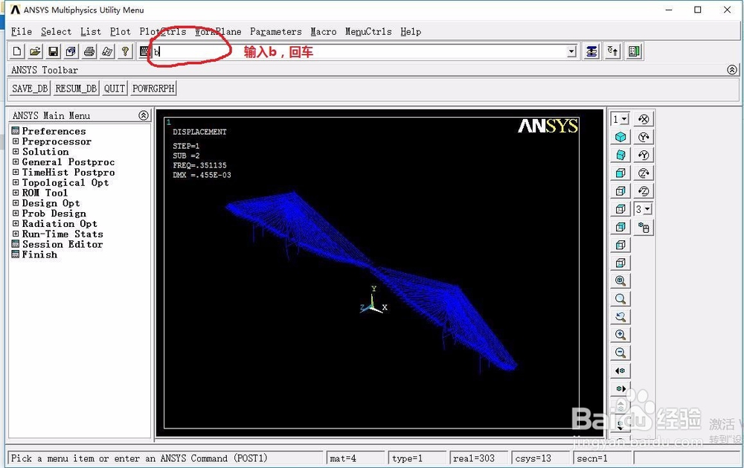Open the List menu
Image resolution: width=744 pixels, height=468 pixels.
(x=91, y=31)
